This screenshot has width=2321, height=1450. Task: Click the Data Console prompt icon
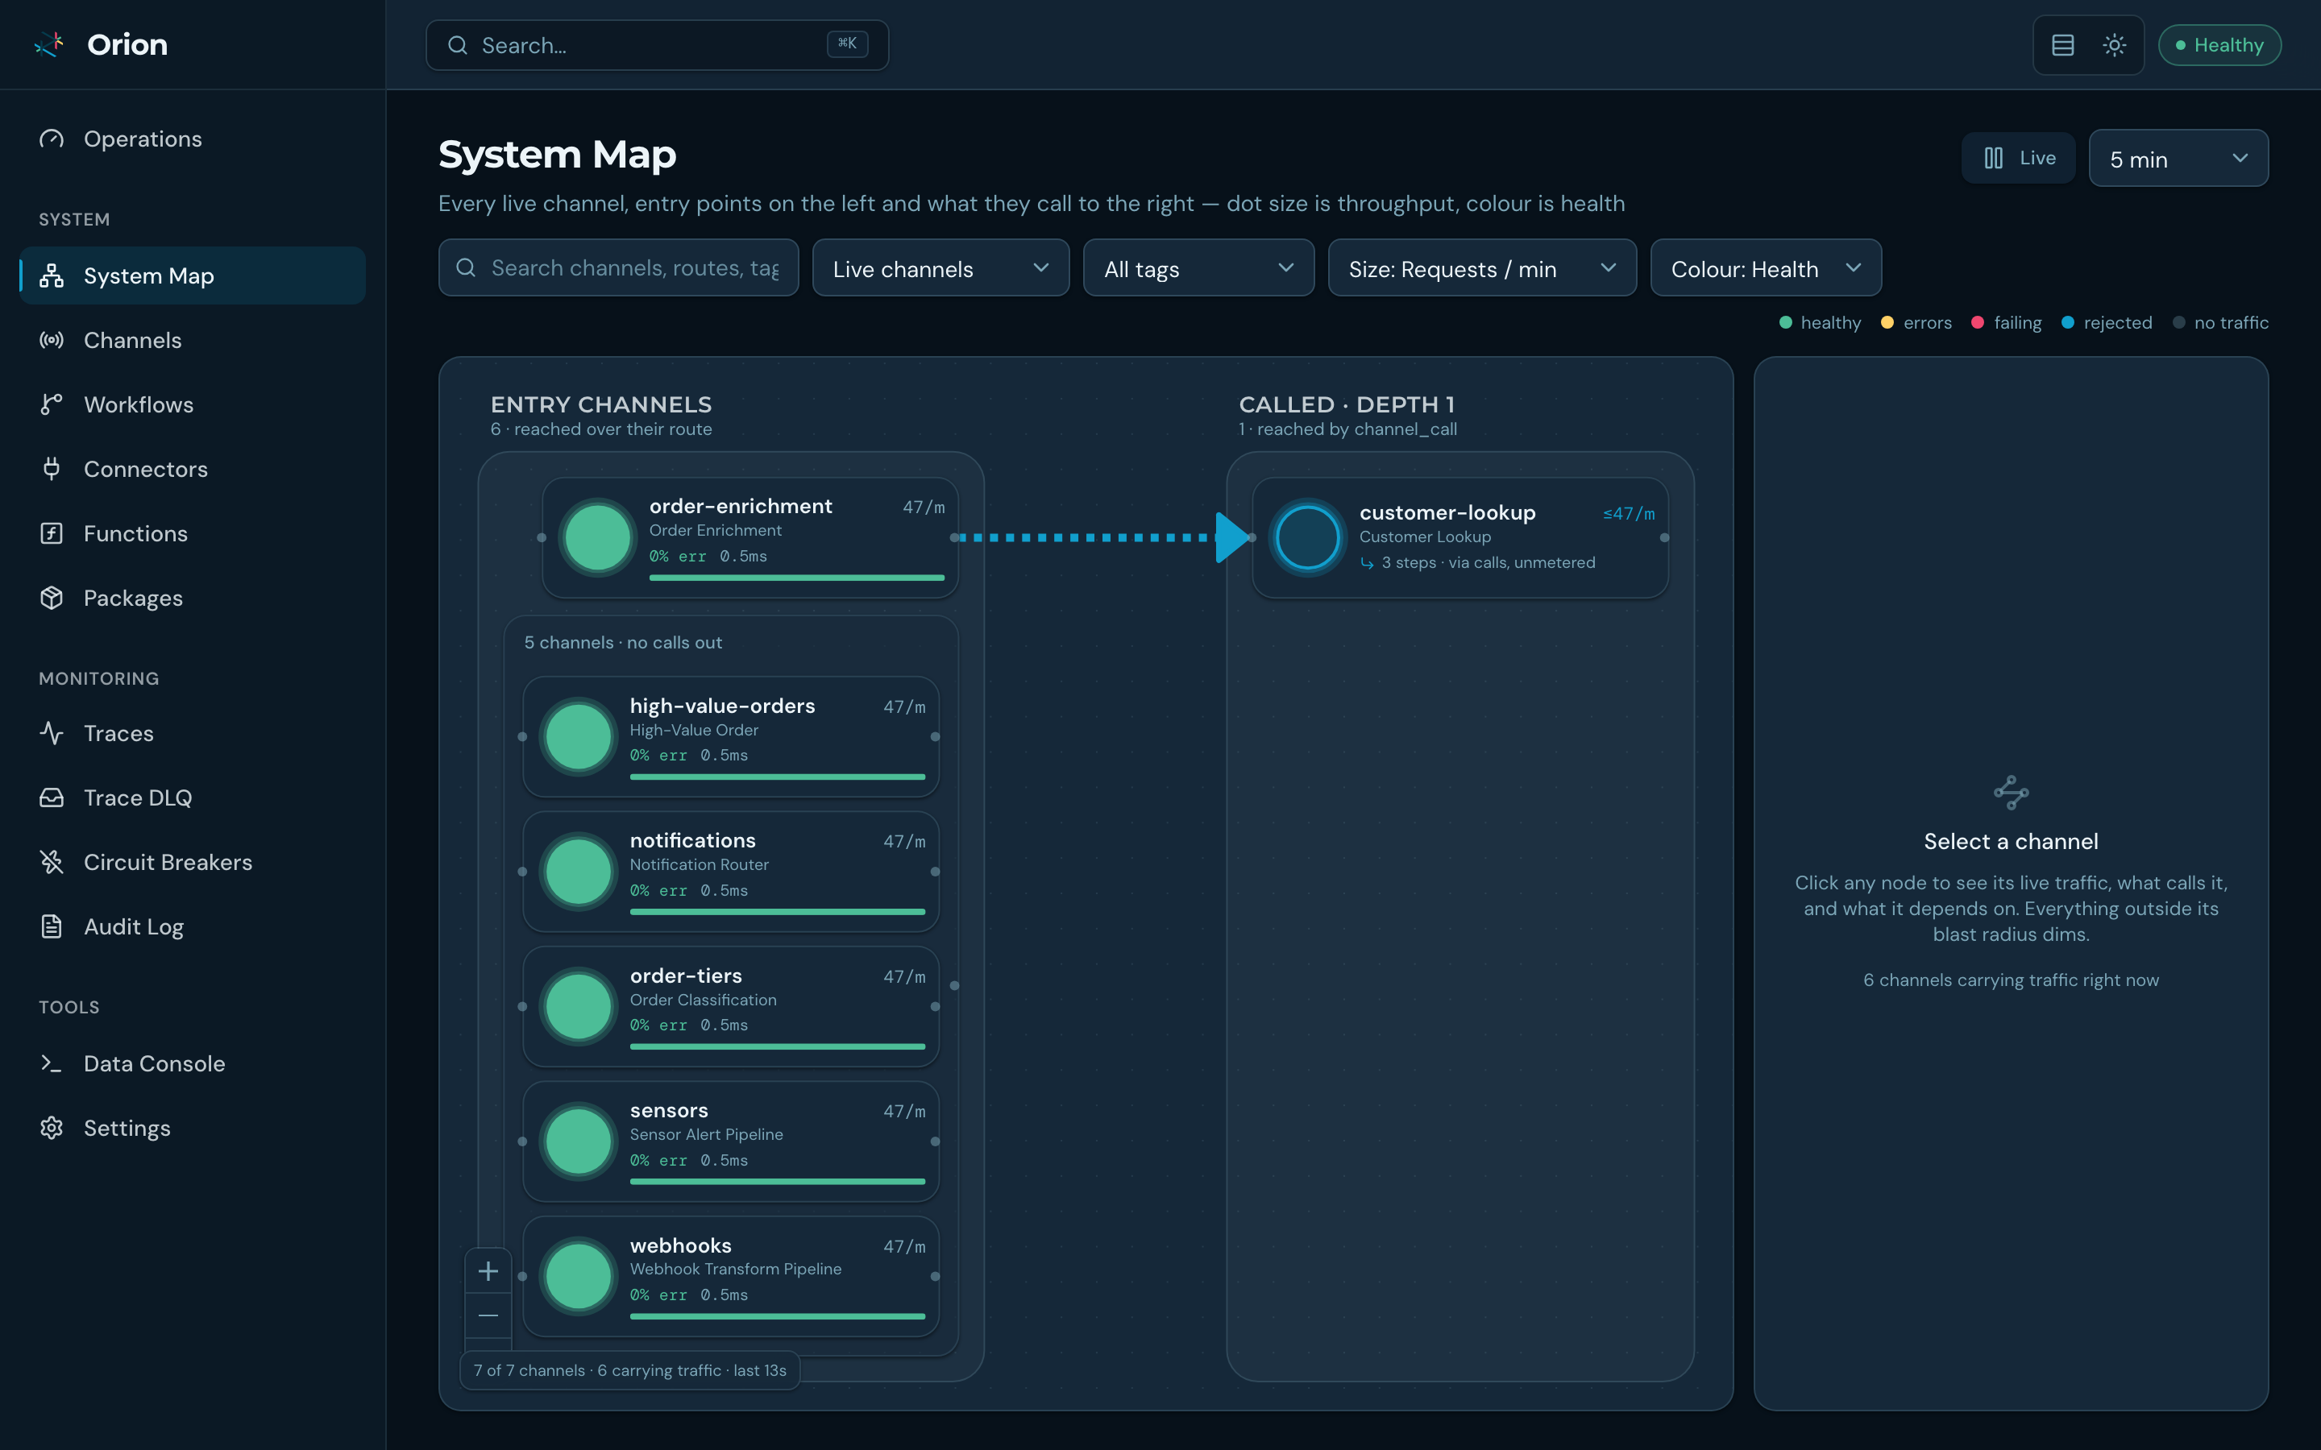[52, 1063]
